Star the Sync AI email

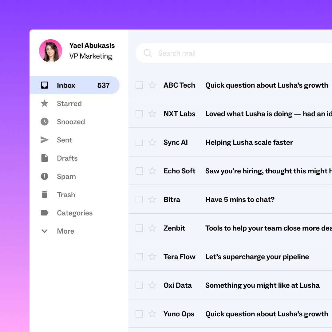coord(152,142)
